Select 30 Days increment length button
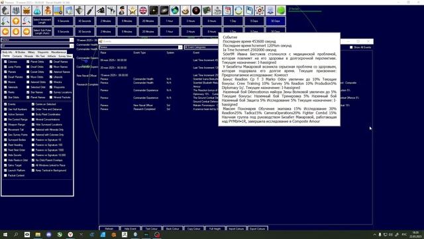424x239 pixels. (x=276, y=21)
